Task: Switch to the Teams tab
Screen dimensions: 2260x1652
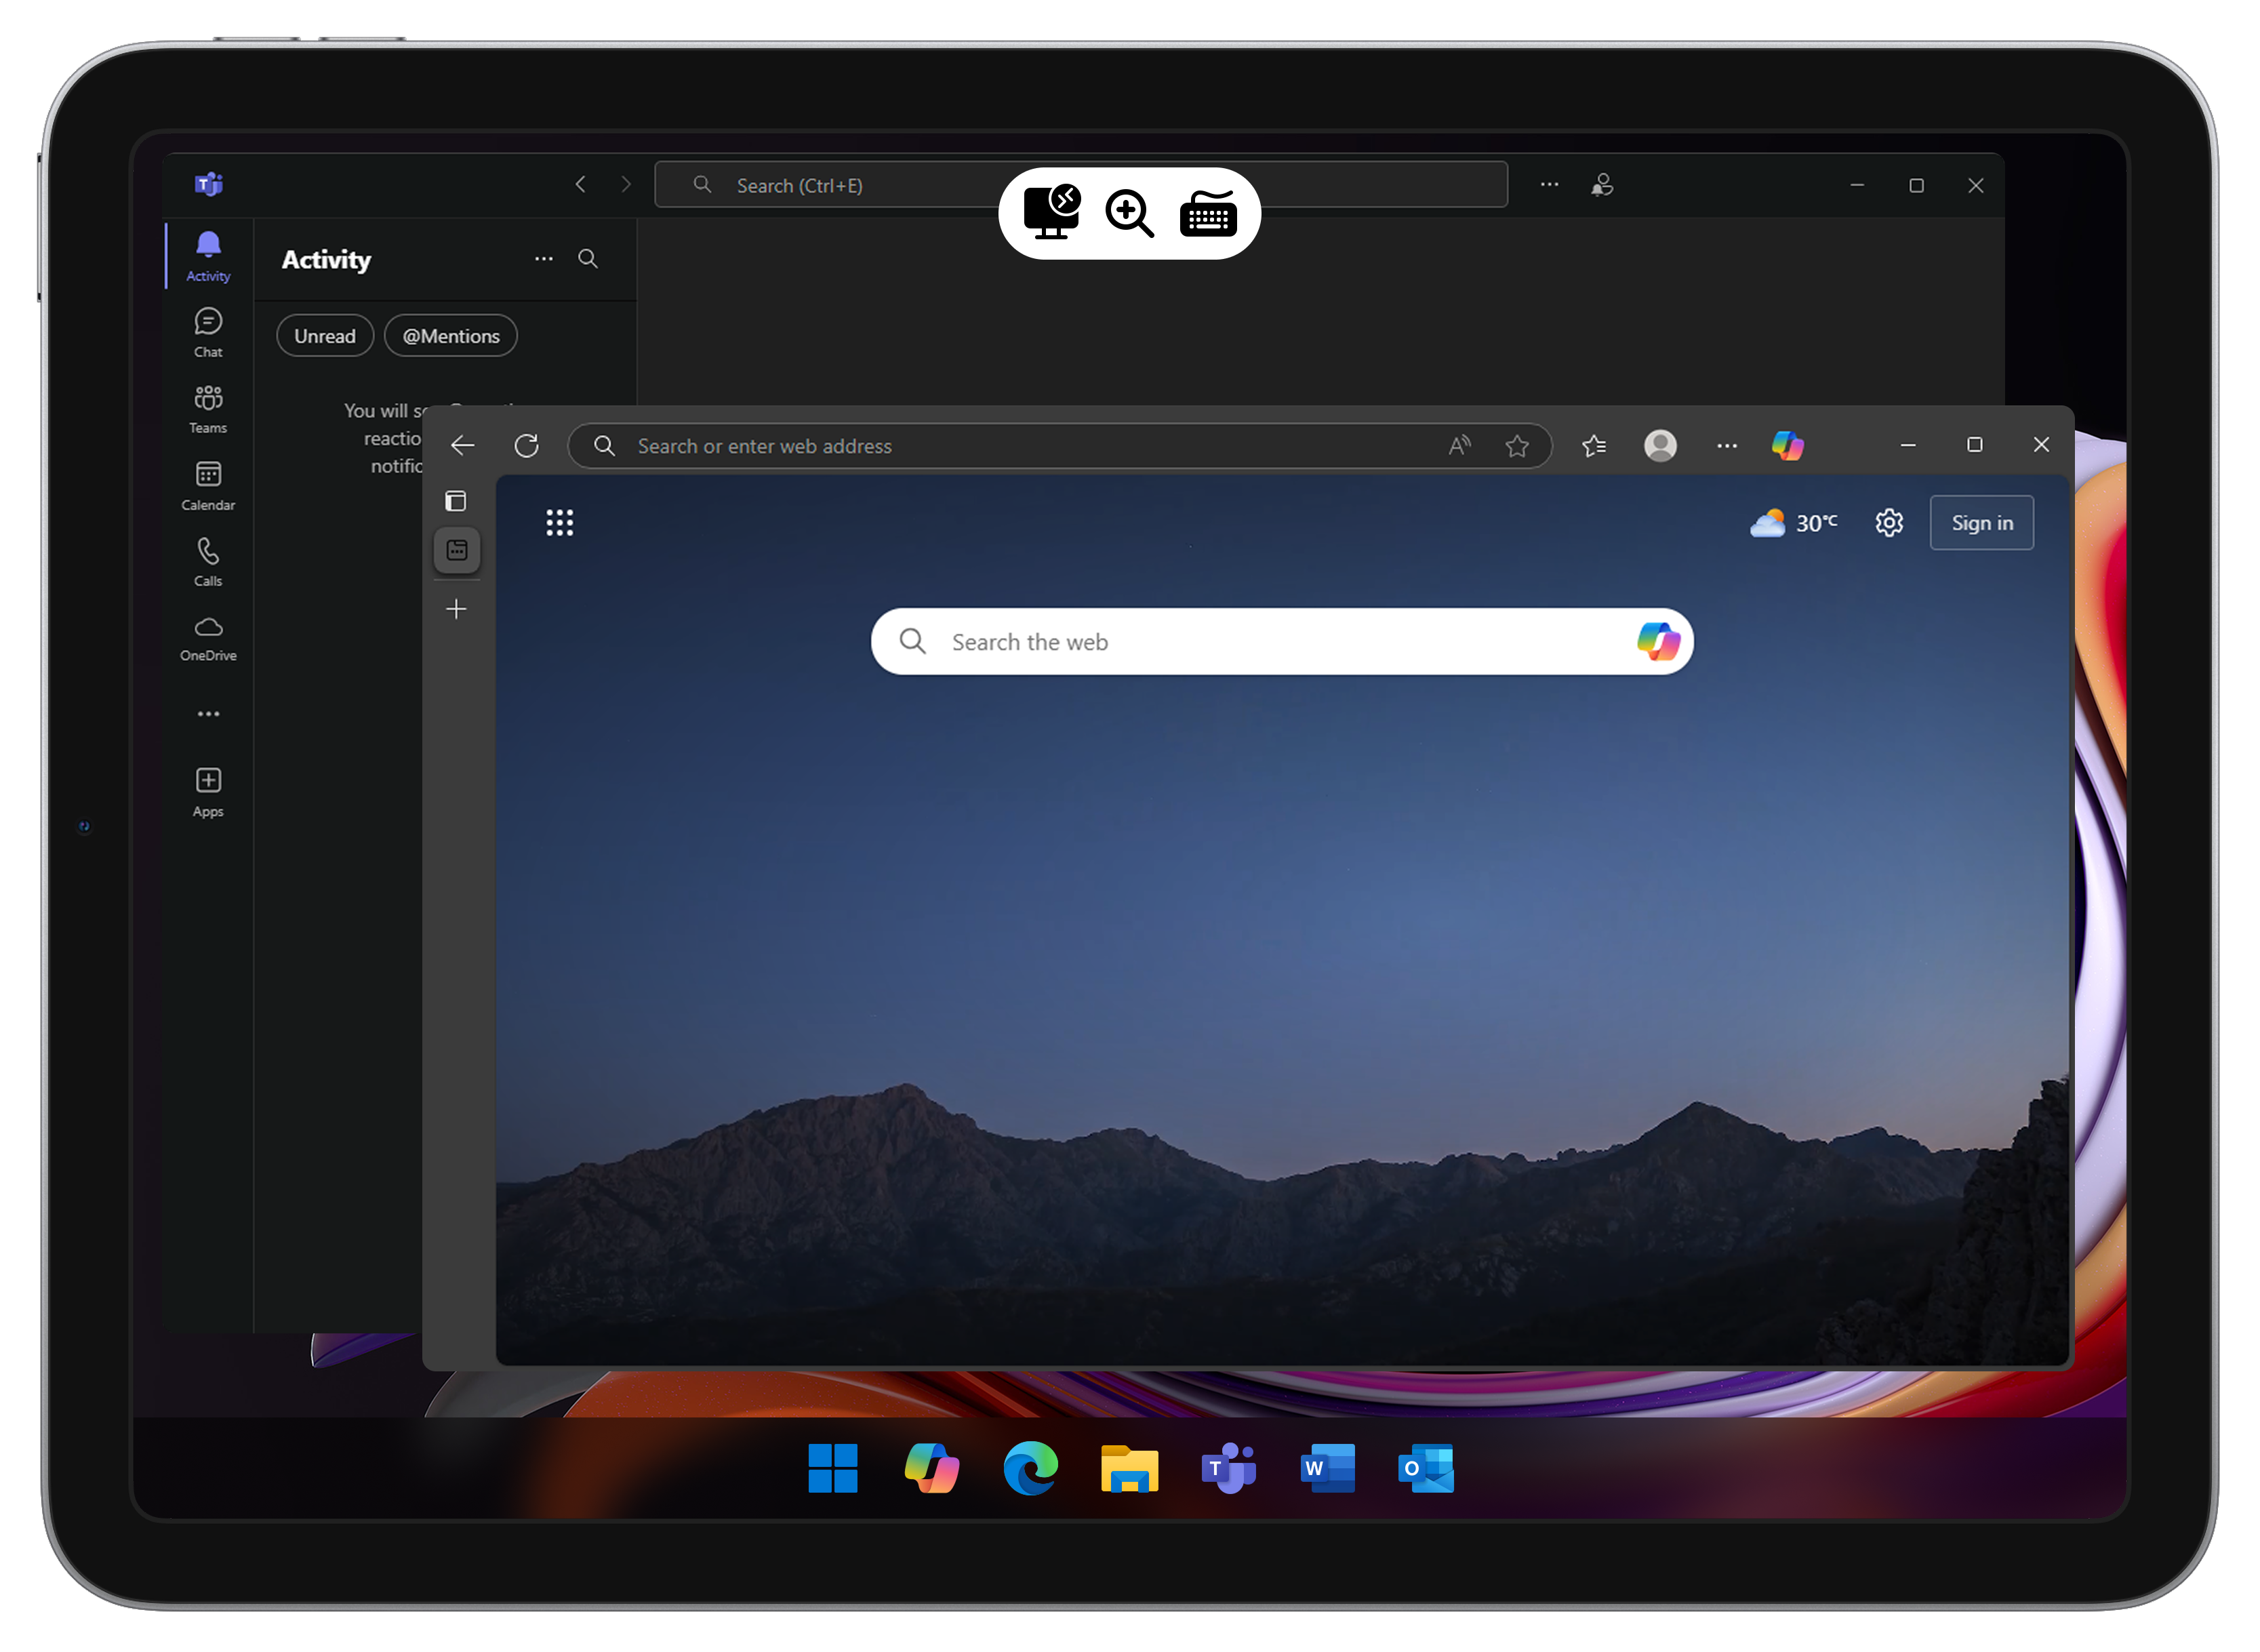Action: click(208, 409)
